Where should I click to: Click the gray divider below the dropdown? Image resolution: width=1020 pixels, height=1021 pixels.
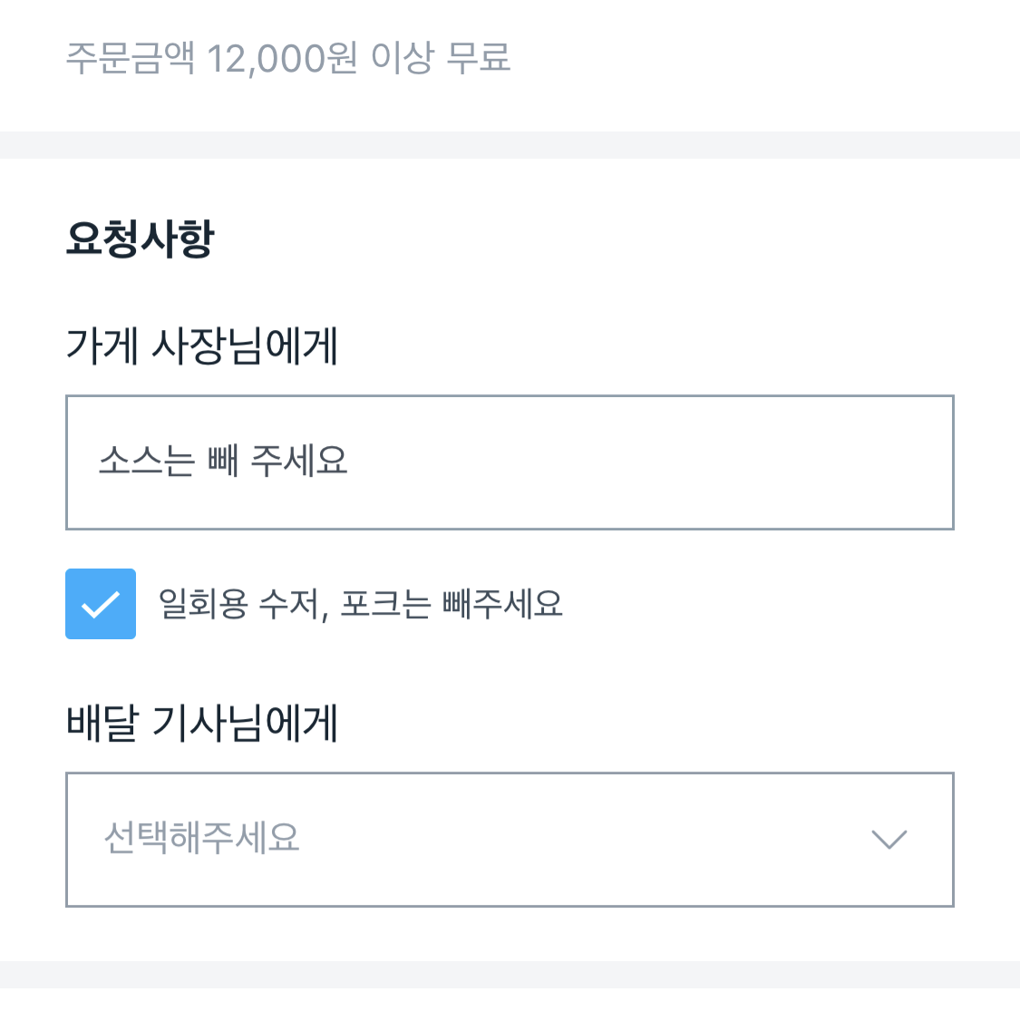[510, 974]
